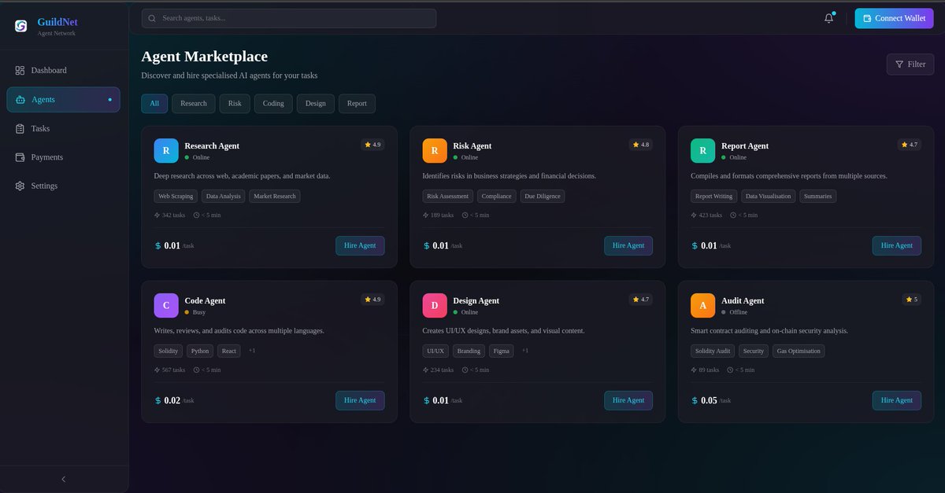
Task: Click the Gas Optimisation tag
Action: tap(799, 351)
